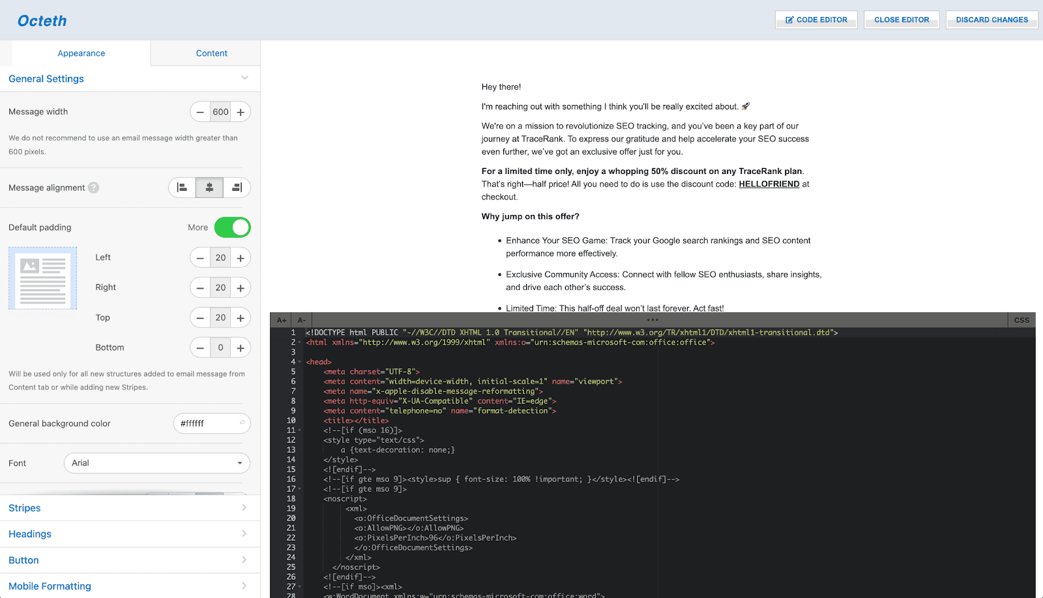Select center message alignment

[x=209, y=187]
